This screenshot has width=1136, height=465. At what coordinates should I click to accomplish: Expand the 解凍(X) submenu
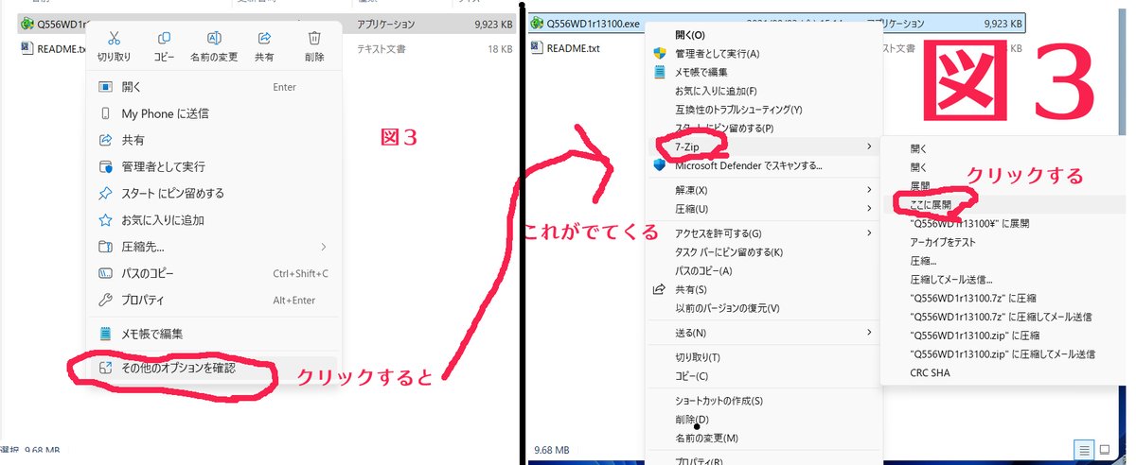coord(869,189)
